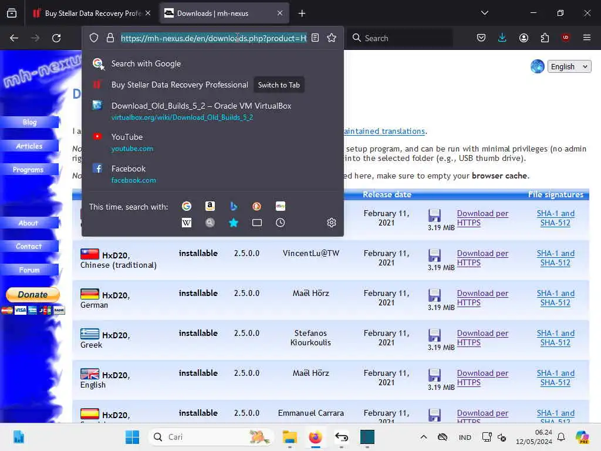Search this time with Wikipedia icon
The height and width of the screenshot is (451, 601).
pos(187,223)
